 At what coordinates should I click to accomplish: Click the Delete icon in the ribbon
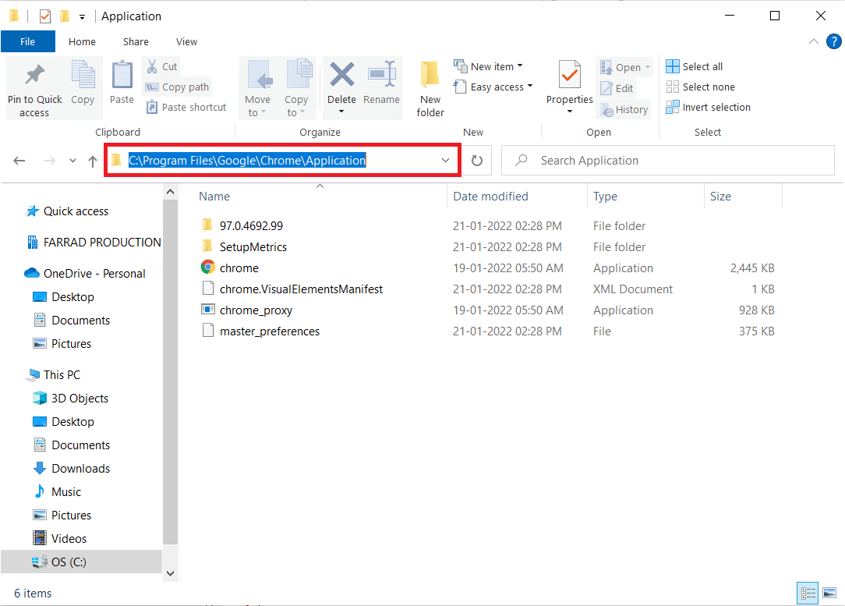(x=341, y=76)
